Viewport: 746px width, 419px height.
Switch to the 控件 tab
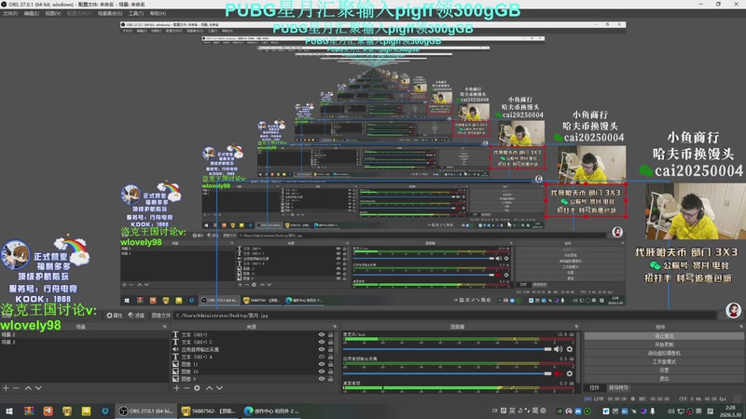point(594,387)
